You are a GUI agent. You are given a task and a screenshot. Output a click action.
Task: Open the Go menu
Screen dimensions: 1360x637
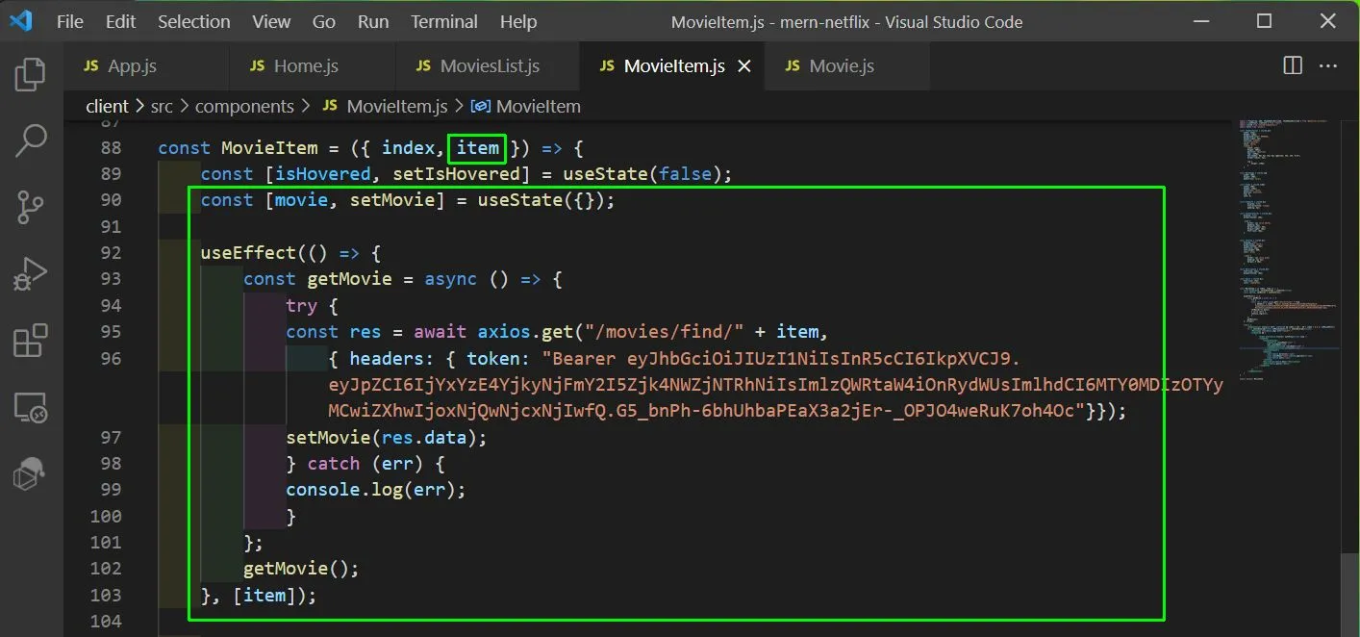pyautogui.click(x=324, y=21)
